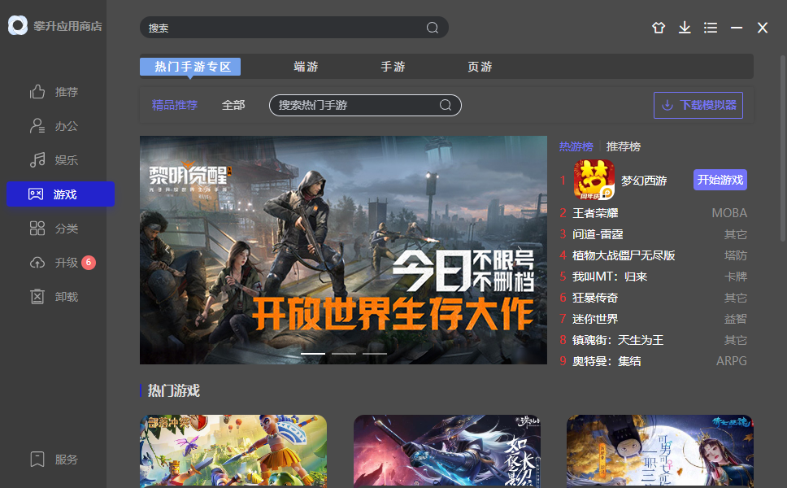Switch to 端游 tab
787x488 pixels.
click(306, 66)
